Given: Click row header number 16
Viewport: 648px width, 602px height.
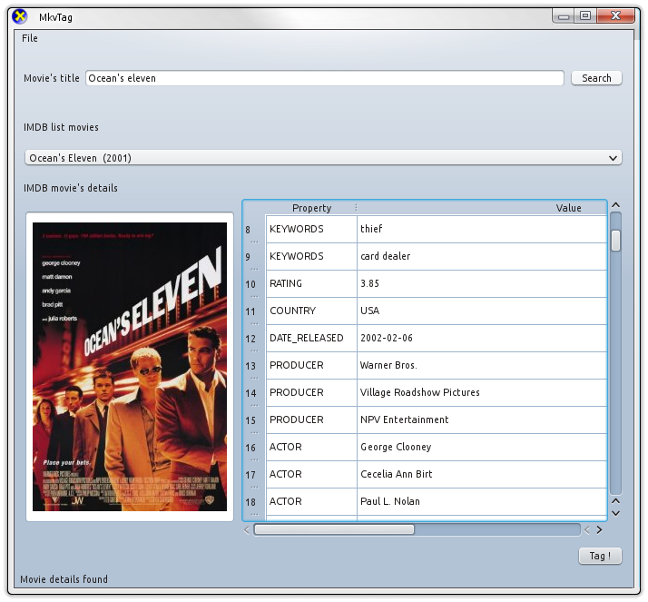Looking at the screenshot, I should pyautogui.click(x=254, y=448).
